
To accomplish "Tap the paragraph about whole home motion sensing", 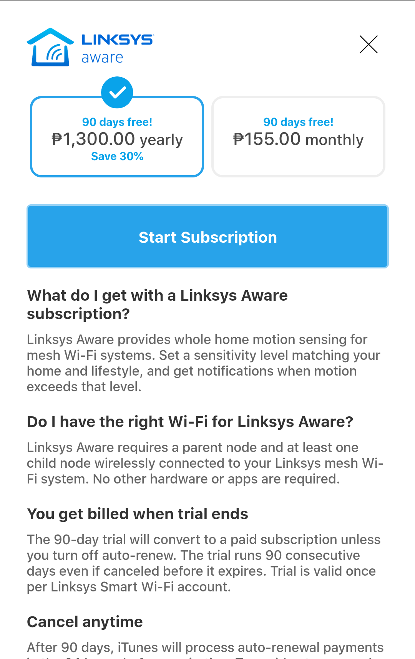I will [x=203, y=363].
